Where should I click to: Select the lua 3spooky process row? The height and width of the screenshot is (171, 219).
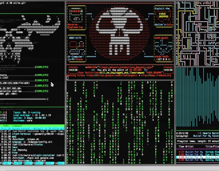32,150
